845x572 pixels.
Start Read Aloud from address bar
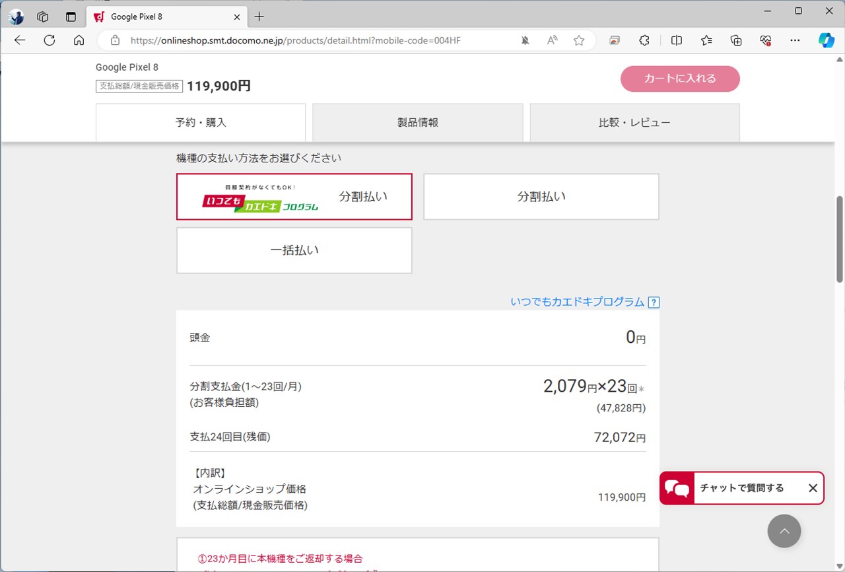552,40
